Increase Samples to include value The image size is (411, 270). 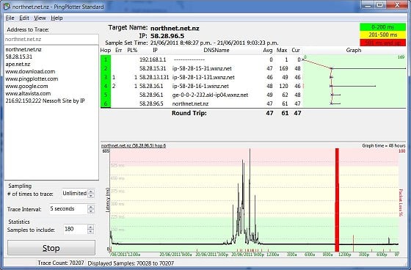(x=91, y=227)
